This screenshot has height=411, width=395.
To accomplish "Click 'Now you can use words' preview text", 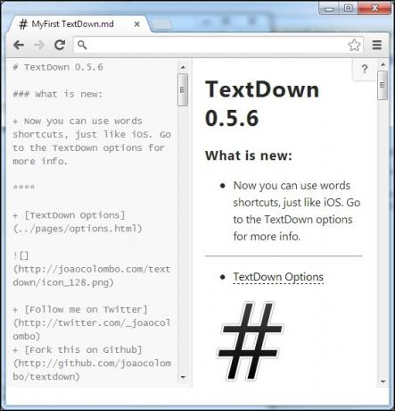I will point(292,186).
